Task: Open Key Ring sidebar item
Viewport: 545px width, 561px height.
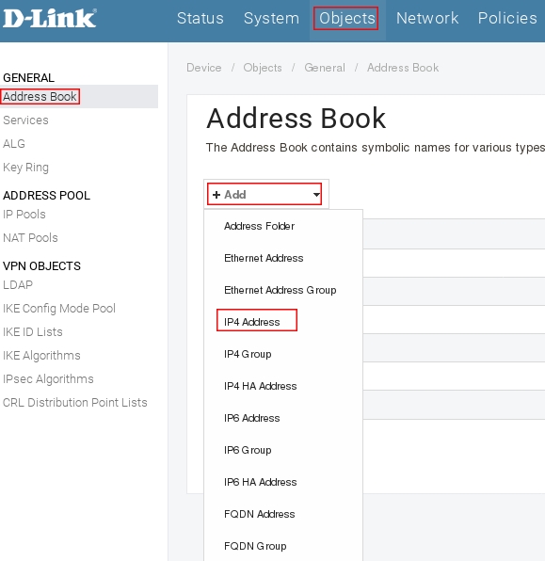Action: pyautogui.click(x=25, y=168)
